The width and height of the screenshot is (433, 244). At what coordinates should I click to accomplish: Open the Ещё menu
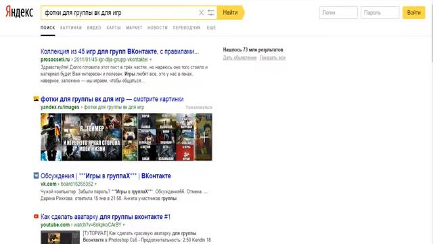point(211,28)
